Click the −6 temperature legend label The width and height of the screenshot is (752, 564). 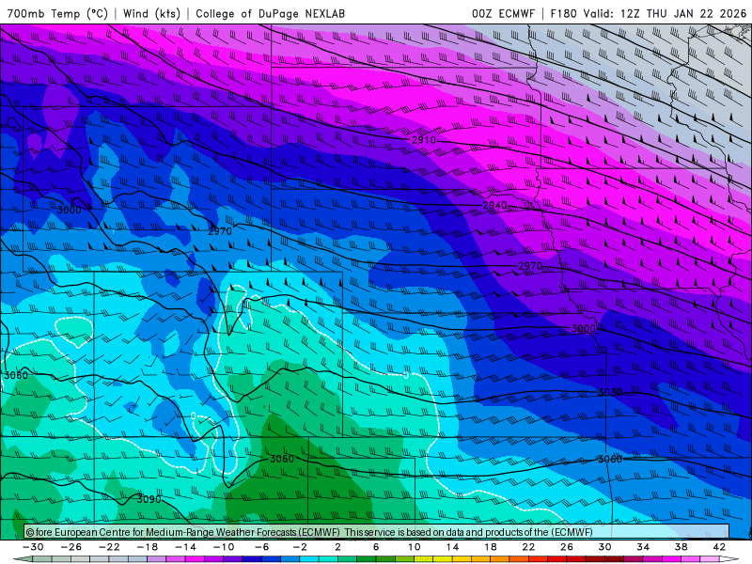coord(261,547)
